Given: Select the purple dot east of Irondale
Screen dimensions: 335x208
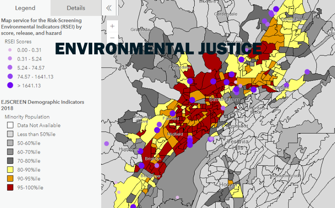Looking at the screenshot, I should click(x=307, y=72).
